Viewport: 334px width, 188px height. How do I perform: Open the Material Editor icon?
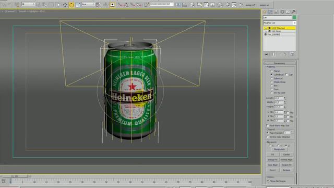(220, 5)
